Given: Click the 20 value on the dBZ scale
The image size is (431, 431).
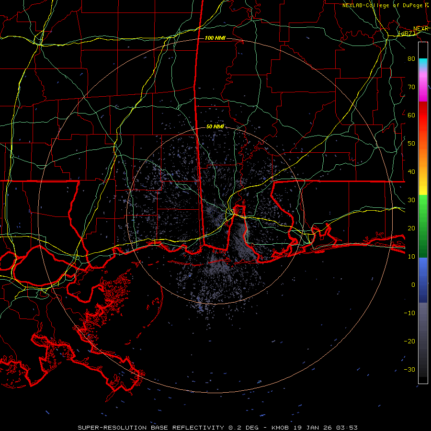Looking at the screenshot, I should tap(411, 228).
